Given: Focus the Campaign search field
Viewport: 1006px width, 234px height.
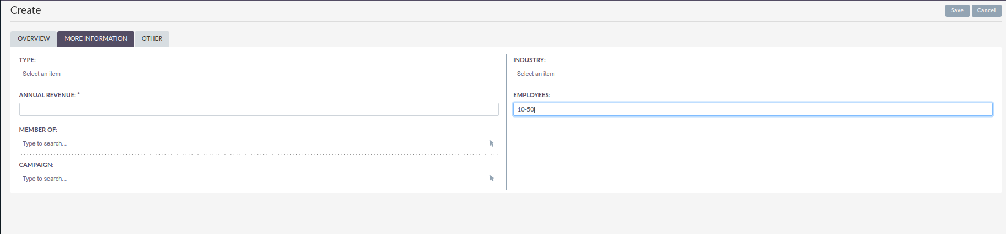Looking at the screenshot, I should click(x=252, y=179).
